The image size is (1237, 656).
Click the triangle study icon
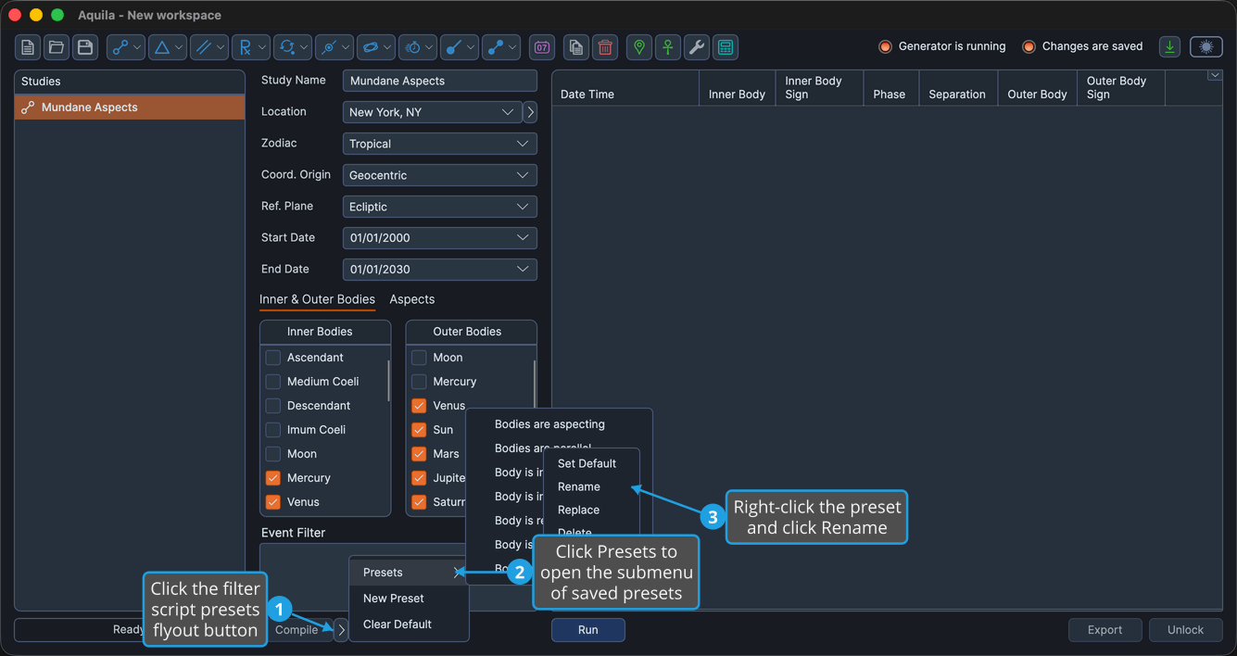(162, 47)
